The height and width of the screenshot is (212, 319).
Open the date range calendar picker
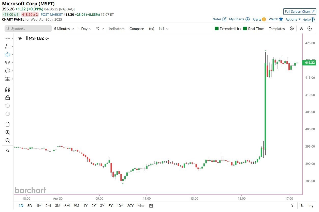coord(151,206)
